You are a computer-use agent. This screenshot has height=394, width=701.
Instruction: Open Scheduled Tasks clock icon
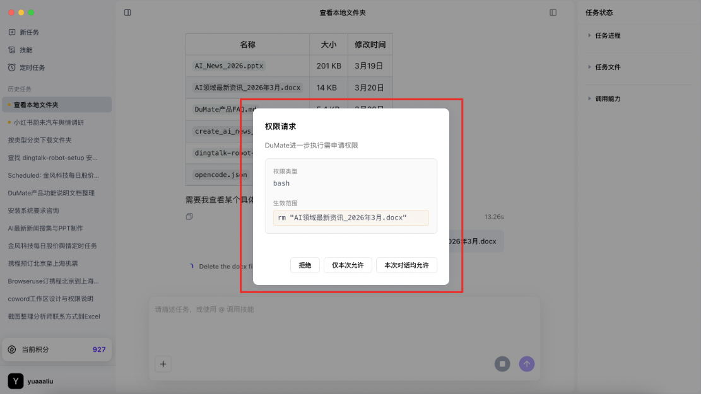point(12,67)
